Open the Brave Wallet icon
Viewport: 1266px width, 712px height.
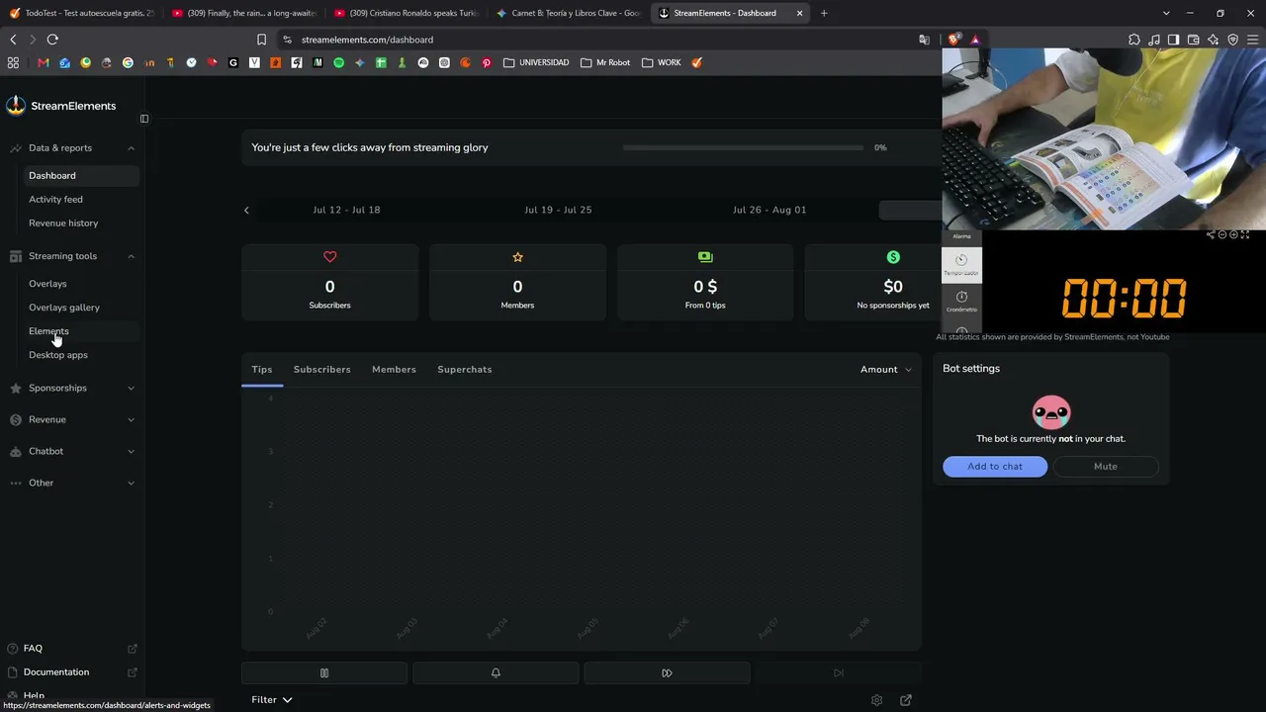pos(1194,40)
